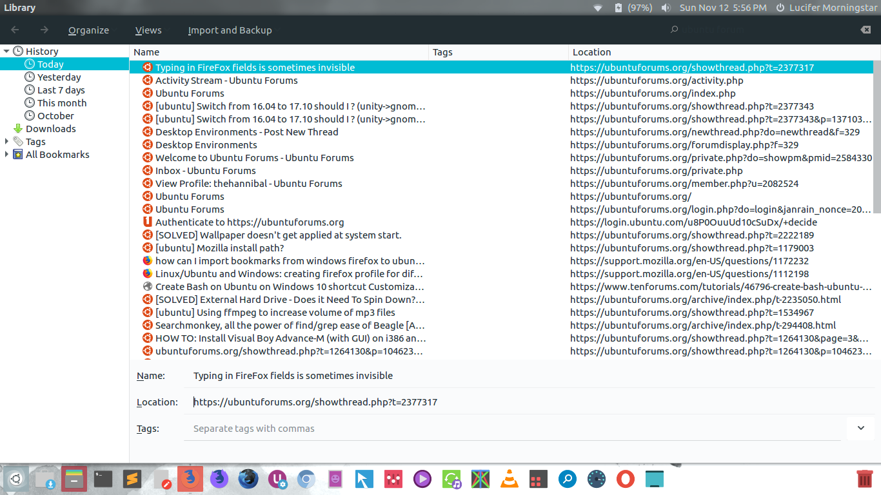This screenshot has height=495, width=881.
Task: Launch Opera browser from the dock
Action: pyautogui.click(x=626, y=479)
